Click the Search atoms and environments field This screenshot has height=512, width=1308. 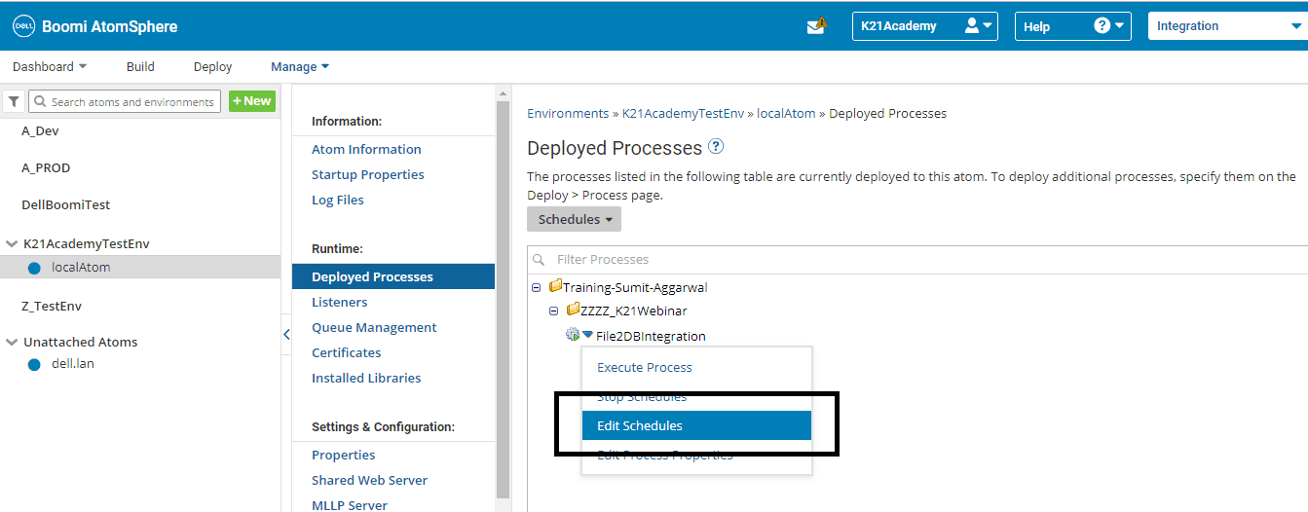pos(123,101)
